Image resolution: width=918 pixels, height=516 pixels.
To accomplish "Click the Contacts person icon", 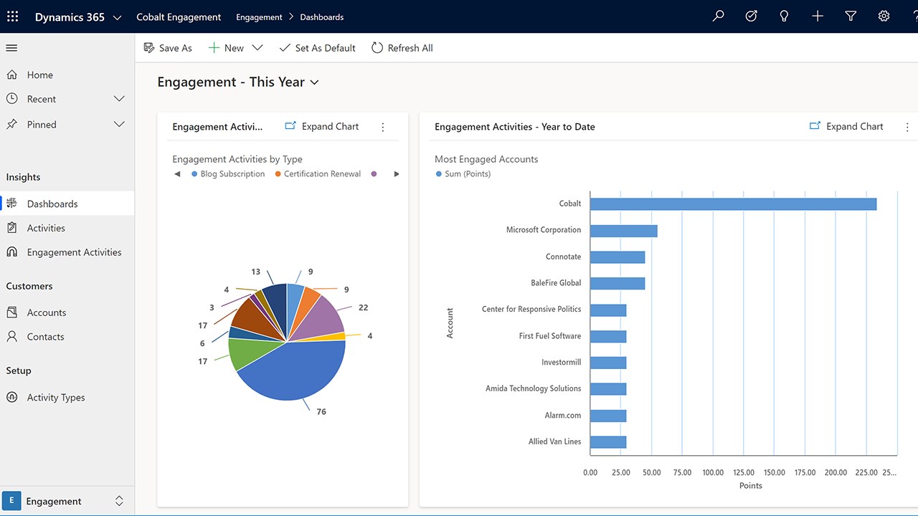I will click(x=12, y=337).
